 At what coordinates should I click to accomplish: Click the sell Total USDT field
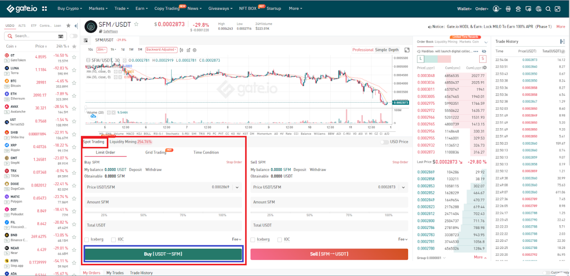(x=329, y=225)
